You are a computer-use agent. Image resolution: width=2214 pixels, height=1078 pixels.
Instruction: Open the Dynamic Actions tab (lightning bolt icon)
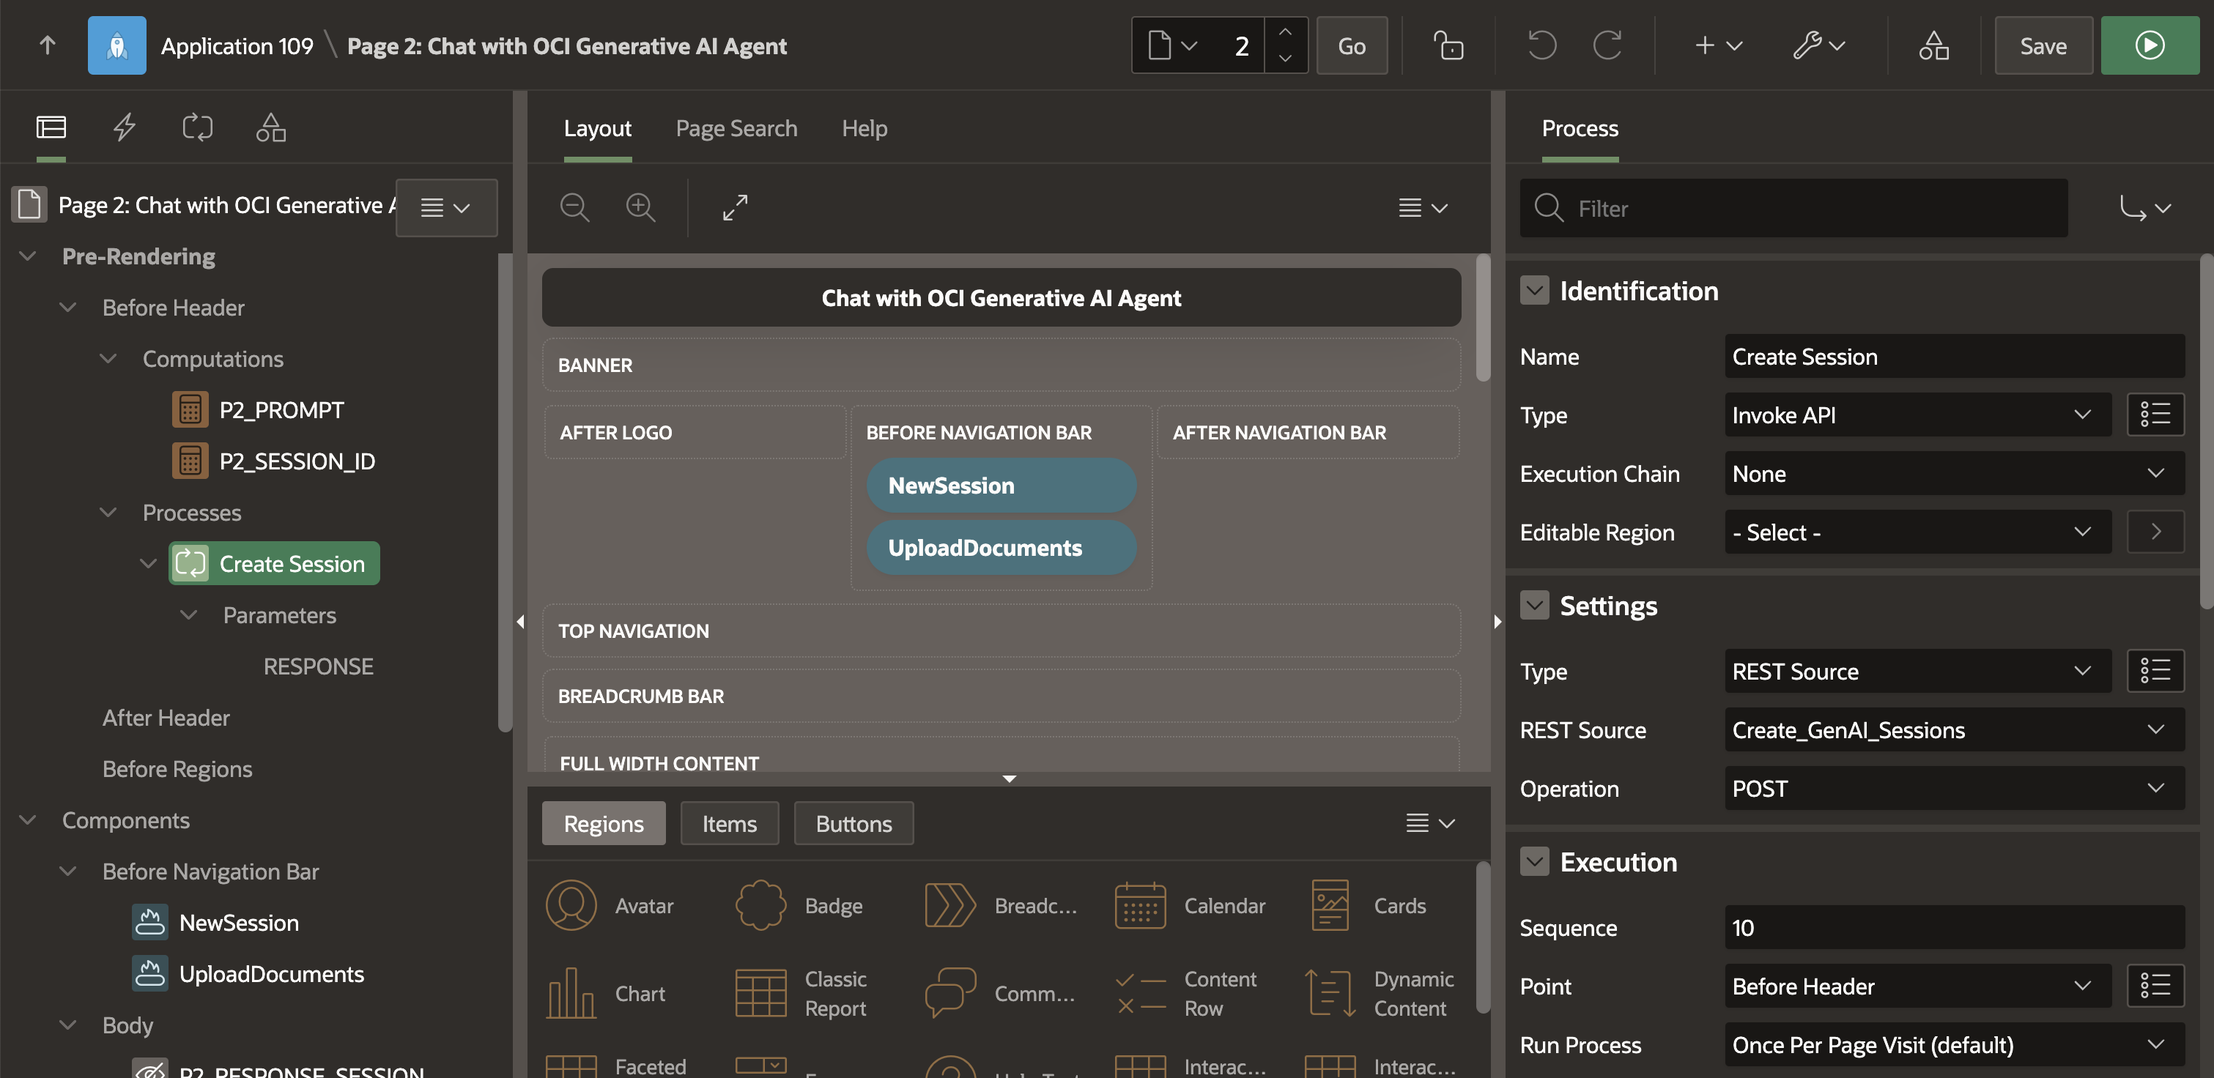pyautogui.click(x=125, y=127)
